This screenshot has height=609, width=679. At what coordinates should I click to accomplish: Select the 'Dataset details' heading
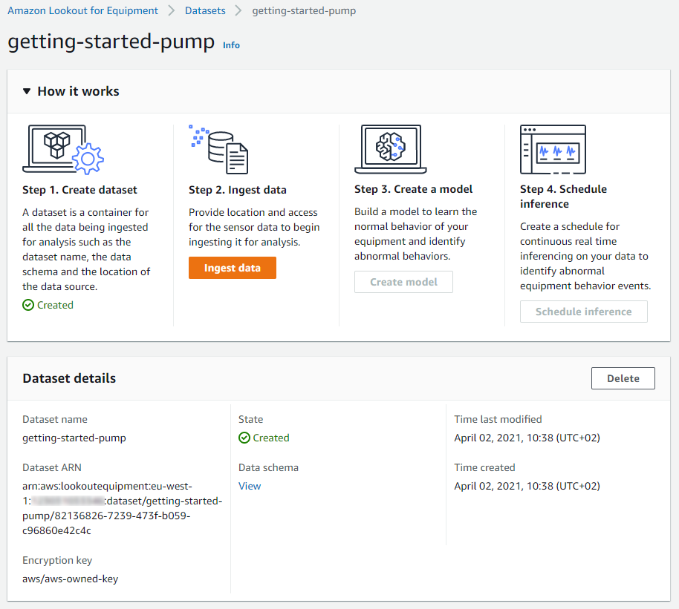pyautogui.click(x=69, y=378)
